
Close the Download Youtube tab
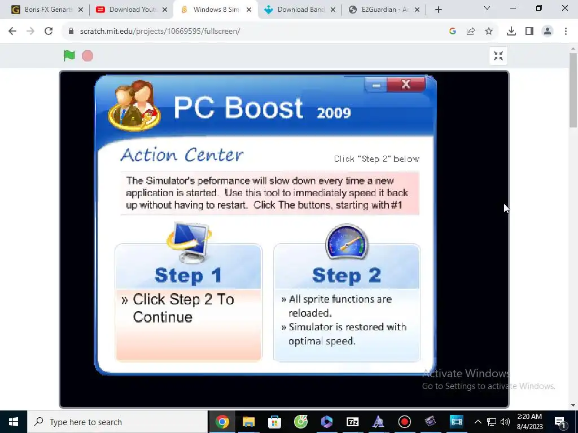tap(165, 10)
